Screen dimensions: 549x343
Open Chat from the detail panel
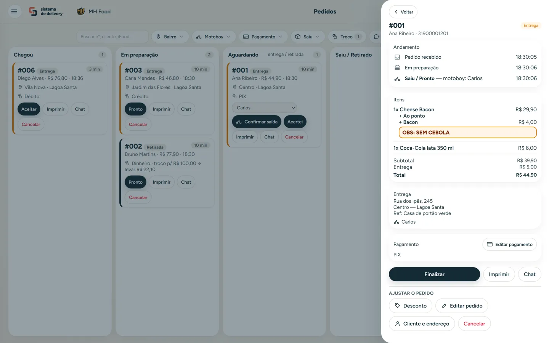(x=530, y=274)
